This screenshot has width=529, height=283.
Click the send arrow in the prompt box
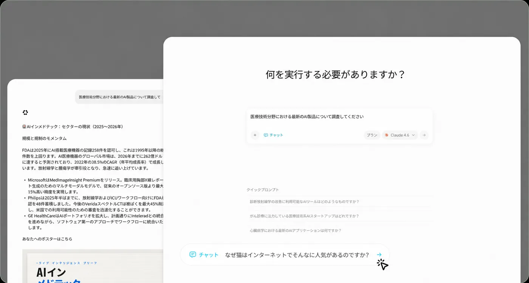click(x=424, y=135)
